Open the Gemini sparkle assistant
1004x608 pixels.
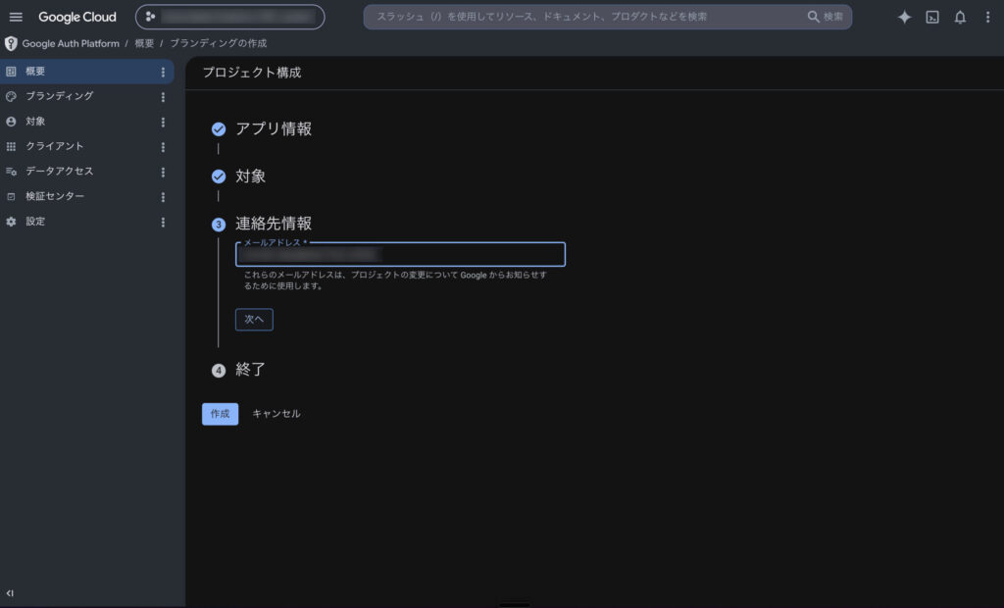pyautogui.click(x=904, y=18)
